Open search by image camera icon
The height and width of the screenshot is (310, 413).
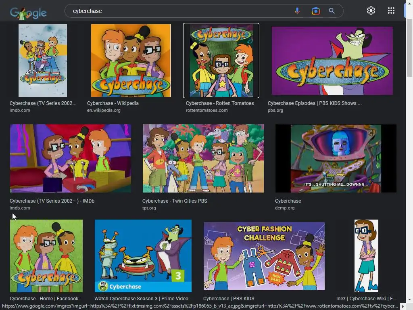click(315, 11)
